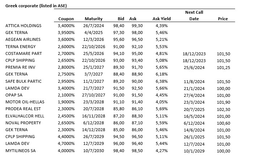Click the PREMIA RE INV name cell

click(21, 67)
